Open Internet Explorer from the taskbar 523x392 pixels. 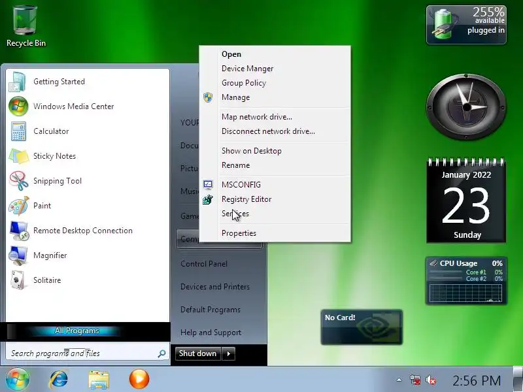pos(59,380)
